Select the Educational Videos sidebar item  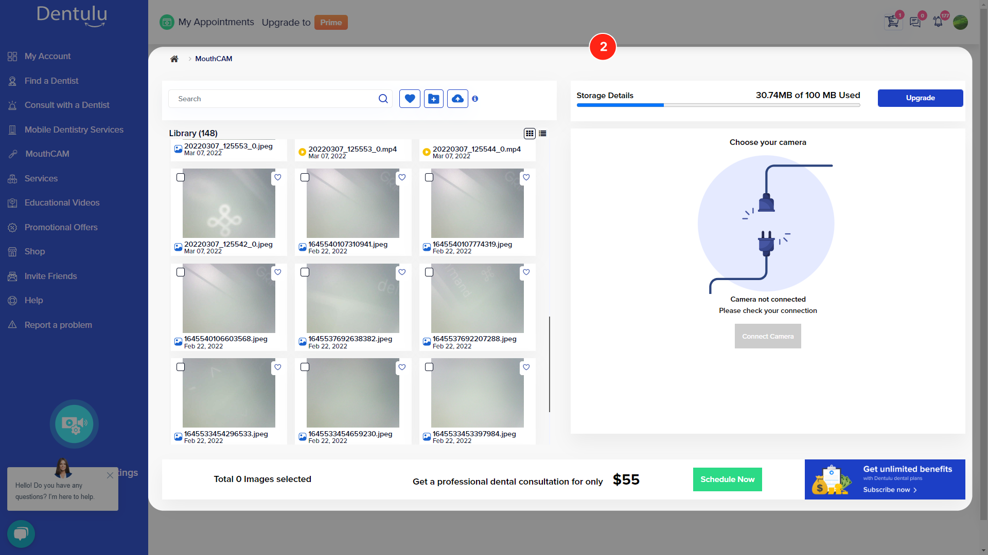[x=62, y=202]
